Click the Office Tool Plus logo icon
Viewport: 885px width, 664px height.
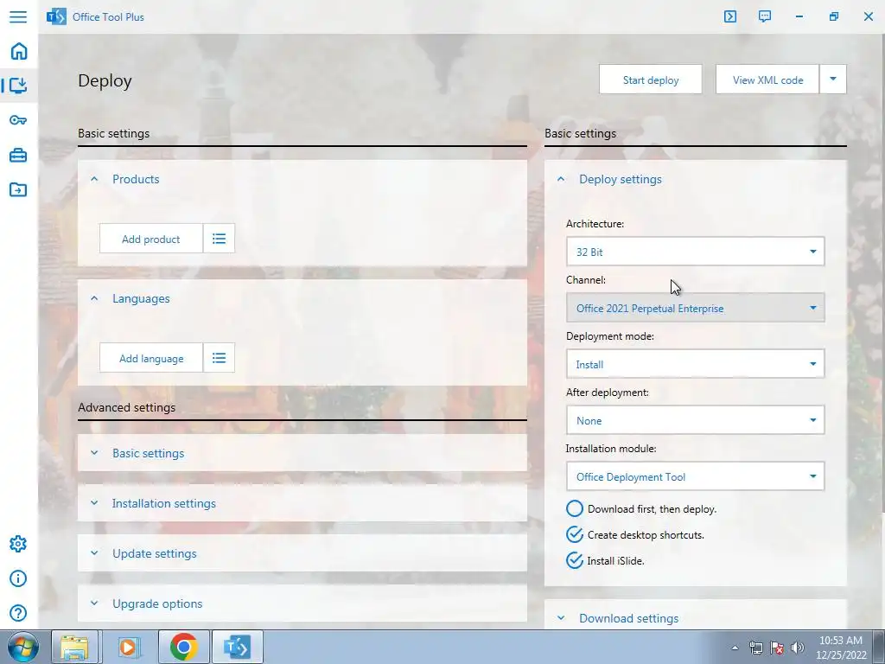[56, 16]
